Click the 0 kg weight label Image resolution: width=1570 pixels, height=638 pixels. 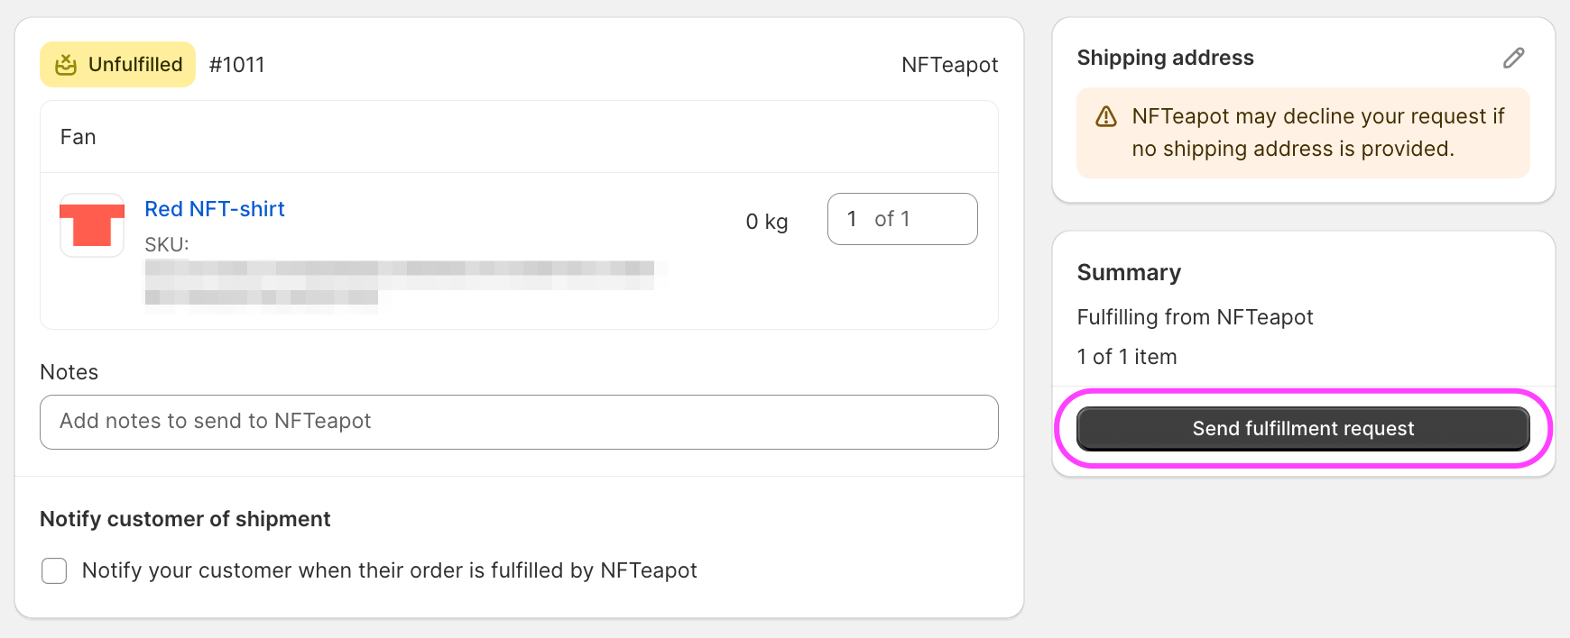tap(766, 222)
